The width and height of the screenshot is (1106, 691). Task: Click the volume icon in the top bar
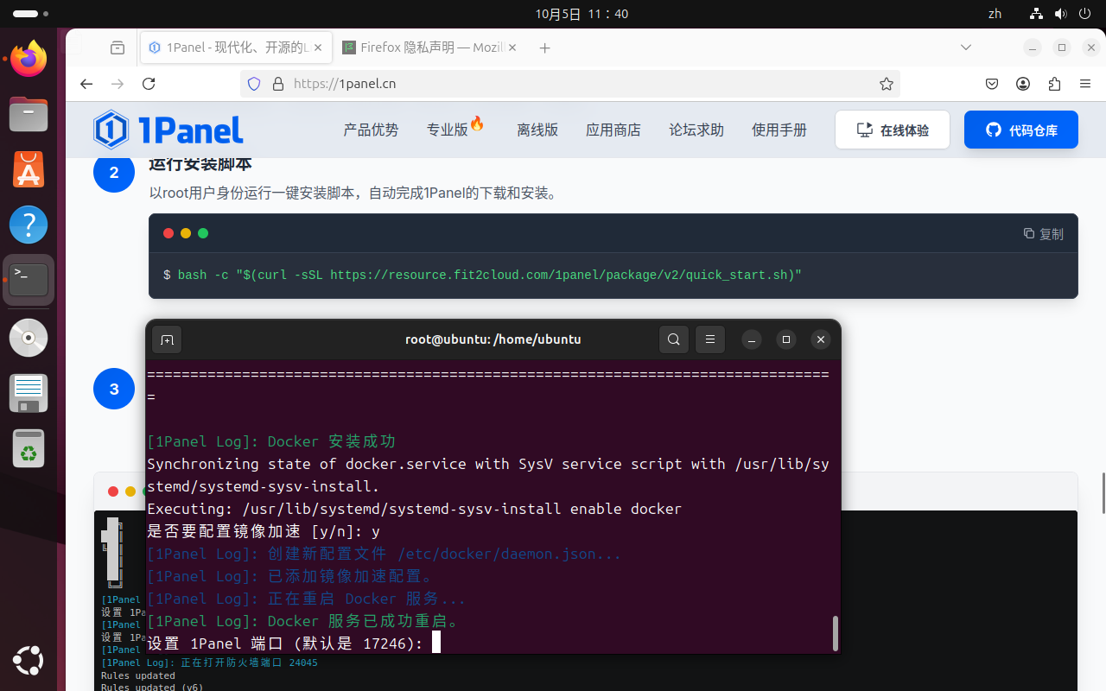pyautogui.click(x=1061, y=14)
